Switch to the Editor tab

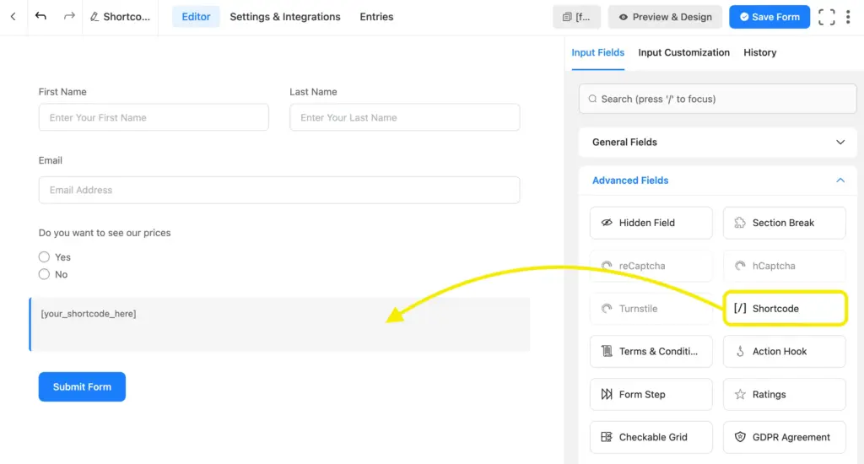(196, 17)
